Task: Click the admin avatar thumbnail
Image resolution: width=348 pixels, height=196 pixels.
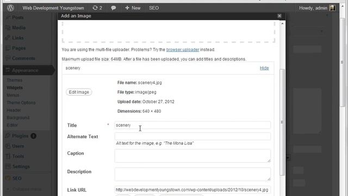Action: coord(332,8)
